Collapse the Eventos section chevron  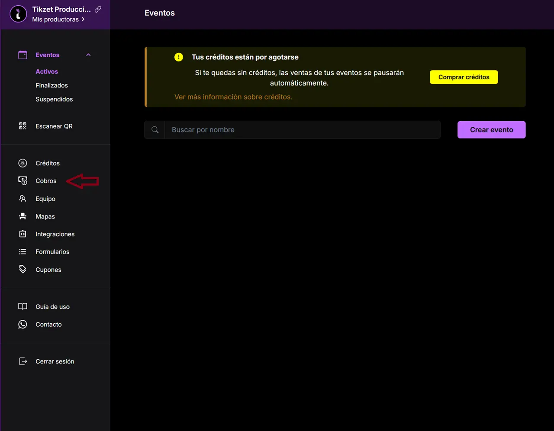click(x=88, y=55)
